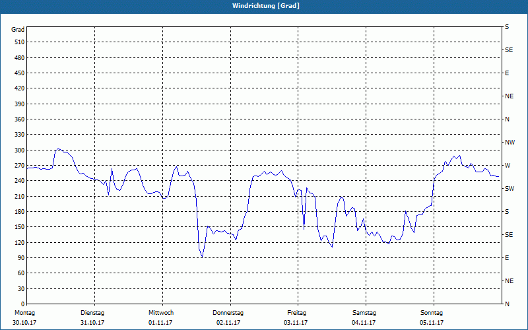Select the 120 y-axis value
Screen dimensions: 528x330
pos(20,242)
